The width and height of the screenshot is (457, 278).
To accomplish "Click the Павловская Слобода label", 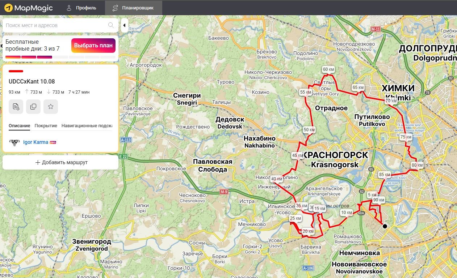I will 213,165.
